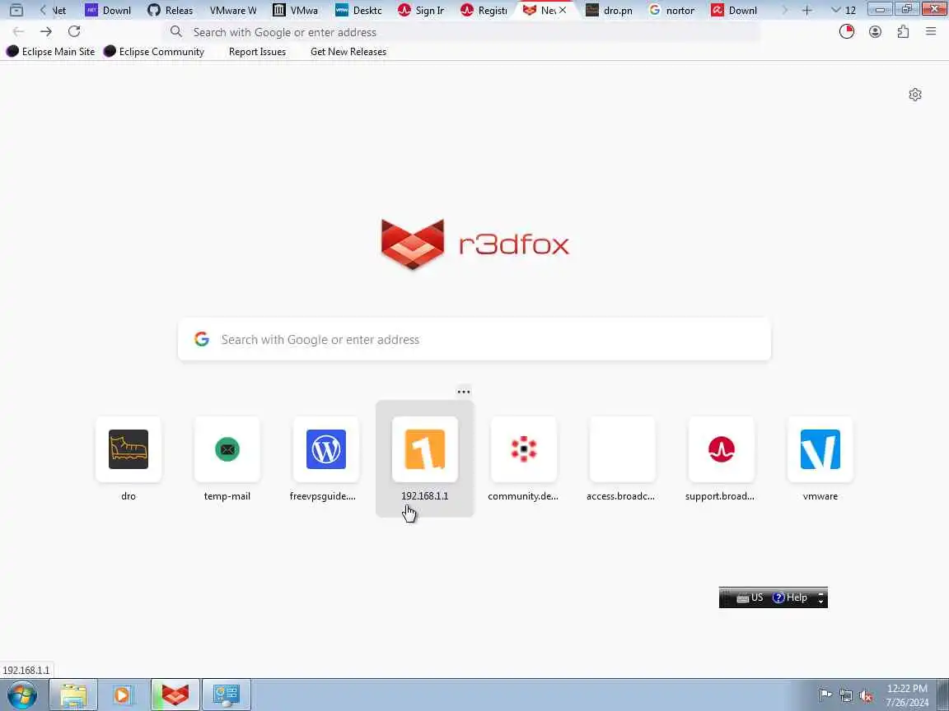
Task: Open the tab bar leftmost view icon
Action: (16, 10)
